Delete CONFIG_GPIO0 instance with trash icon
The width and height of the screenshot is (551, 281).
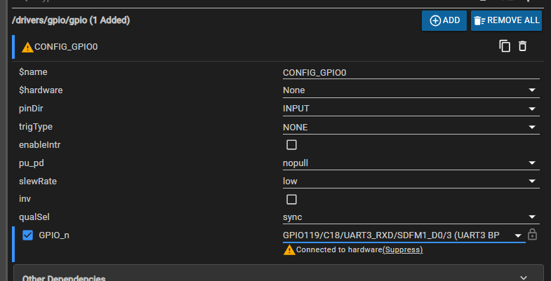coord(522,46)
